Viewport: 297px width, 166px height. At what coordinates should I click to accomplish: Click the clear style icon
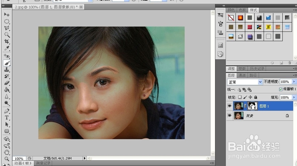(272, 63)
